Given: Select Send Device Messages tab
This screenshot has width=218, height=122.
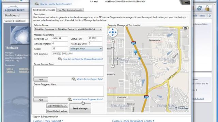Looking at the screenshot, I should point(44,10).
